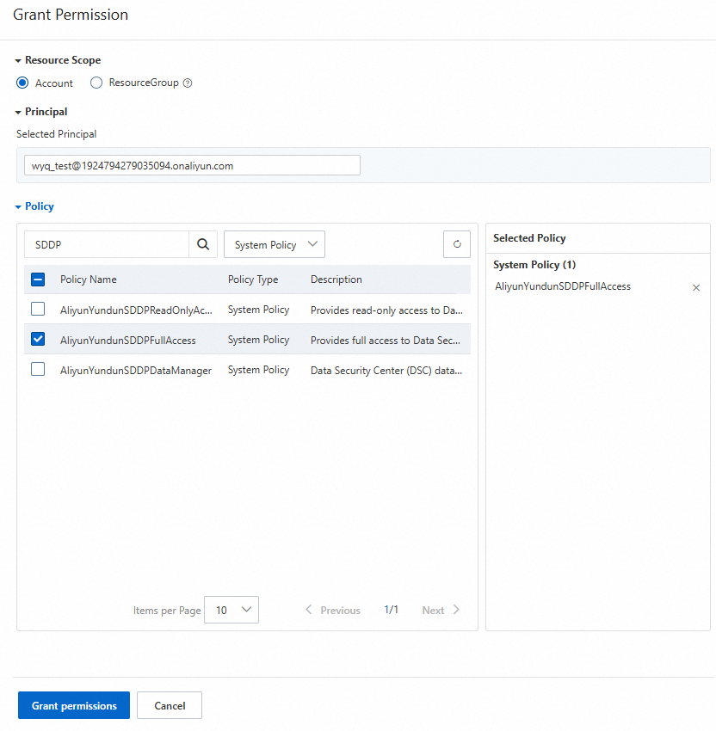Image resolution: width=716 pixels, height=731 pixels.
Task: Click AliyunYundunSDDPFullAccess in Selected Policy panel
Action: [x=563, y=286]
